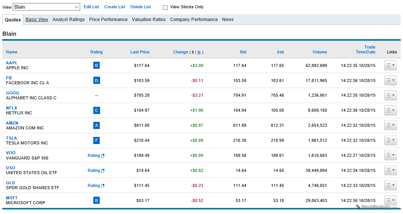Open the links menu for GOOG row
The height and width of the screenshot is (214, 403).
(391, 95)
